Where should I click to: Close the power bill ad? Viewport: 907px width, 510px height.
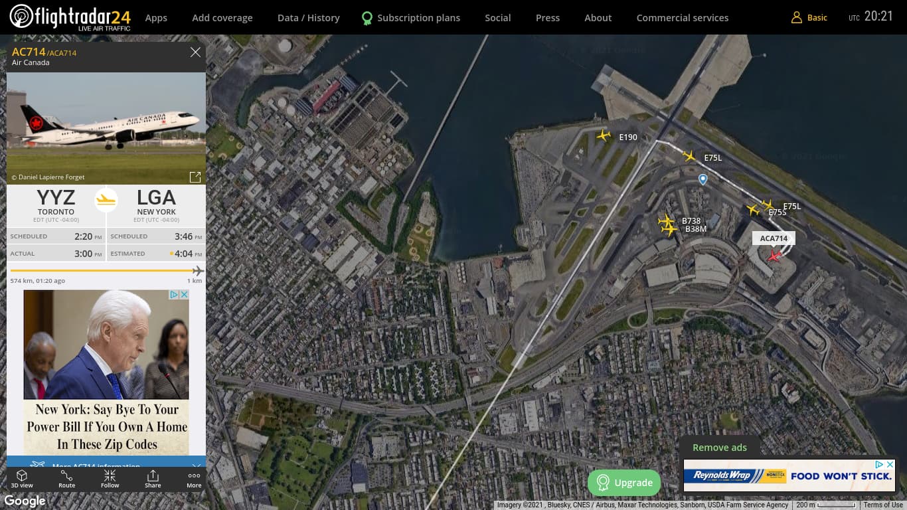point(184,294)
